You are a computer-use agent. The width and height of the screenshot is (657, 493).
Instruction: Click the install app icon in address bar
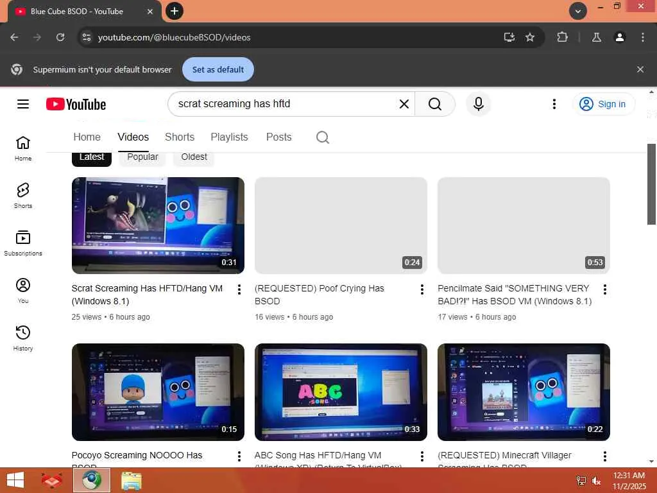coord(509,38)
